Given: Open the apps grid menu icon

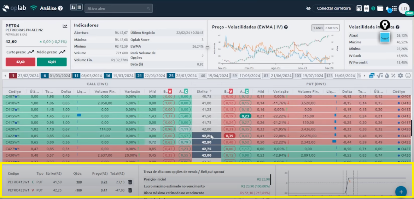Looking at the screenshot, I should (x=394, y=8).
